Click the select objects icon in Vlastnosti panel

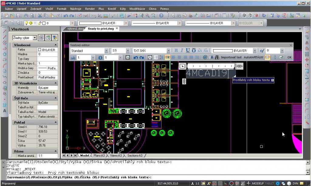[x=48, y=38]
